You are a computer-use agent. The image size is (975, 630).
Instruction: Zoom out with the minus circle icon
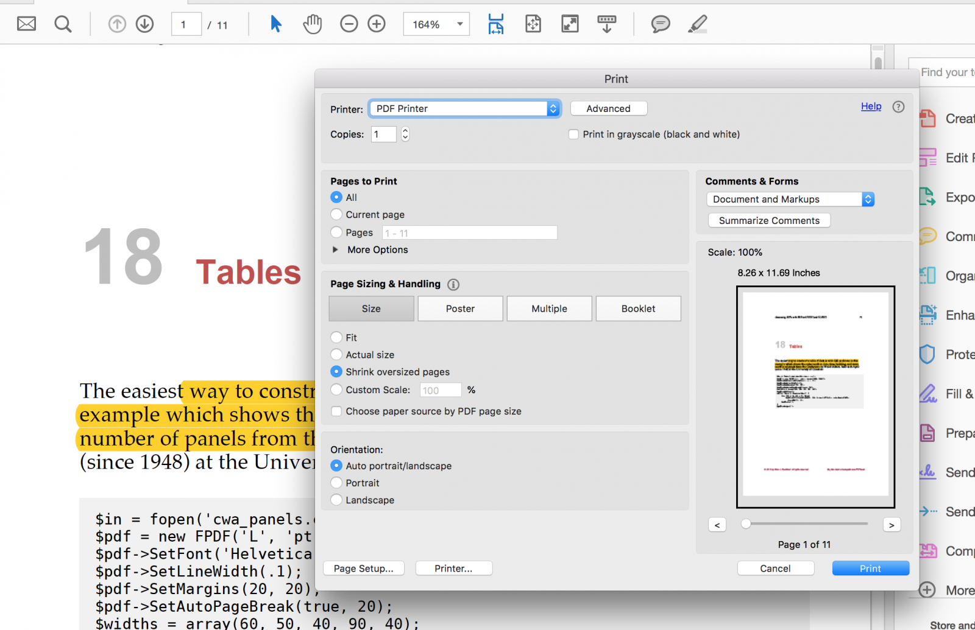coord(349,24)
